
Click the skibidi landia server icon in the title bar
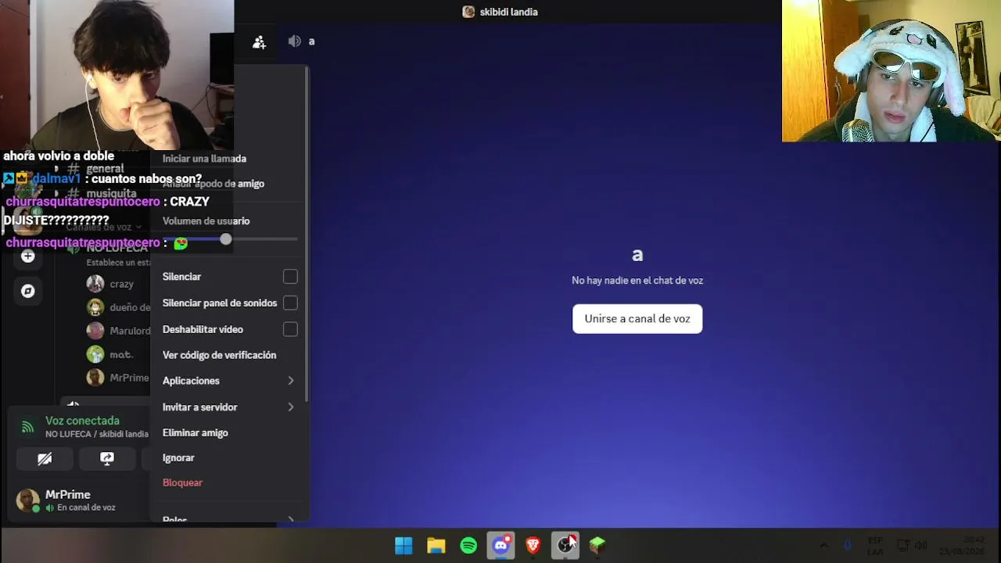(468, 12)
